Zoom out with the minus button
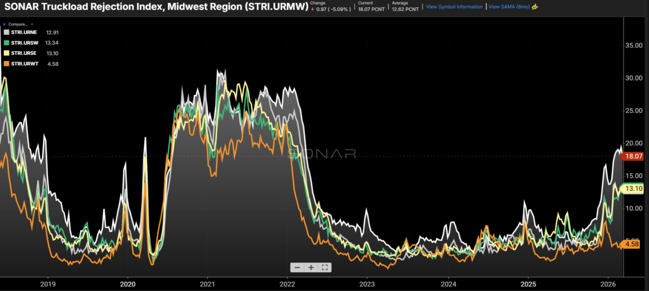The image size is (649, 291). pyautogui.click(x=298, y=267)
